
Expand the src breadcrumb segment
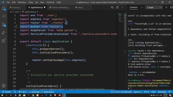tap(11, 12)
